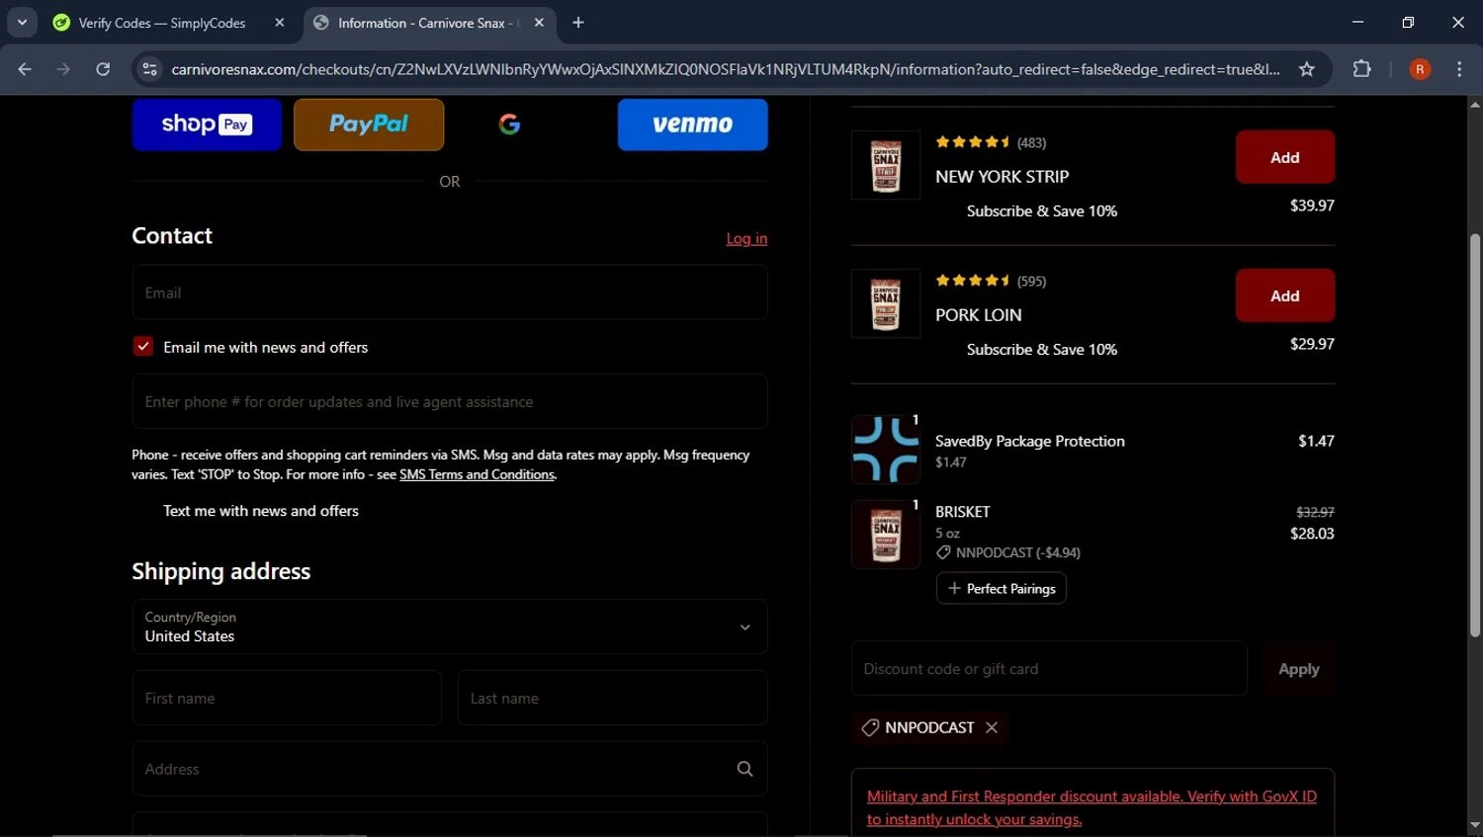
Task: Open Perfect Pairings for Brisket
Action: 1002,588
